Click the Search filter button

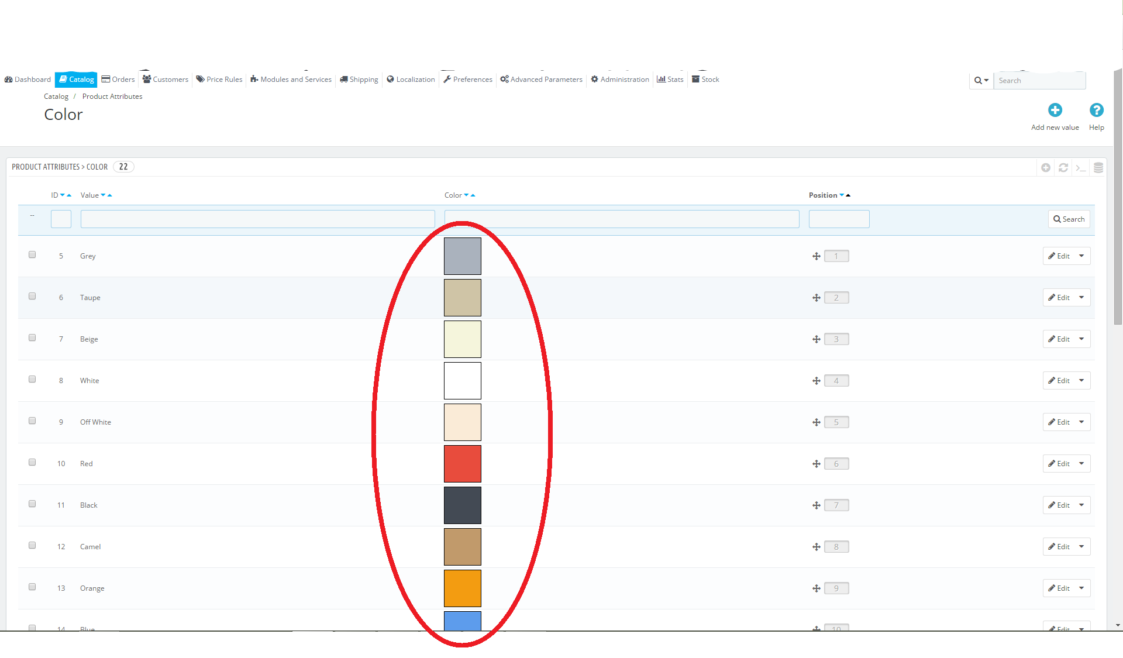1069,219
